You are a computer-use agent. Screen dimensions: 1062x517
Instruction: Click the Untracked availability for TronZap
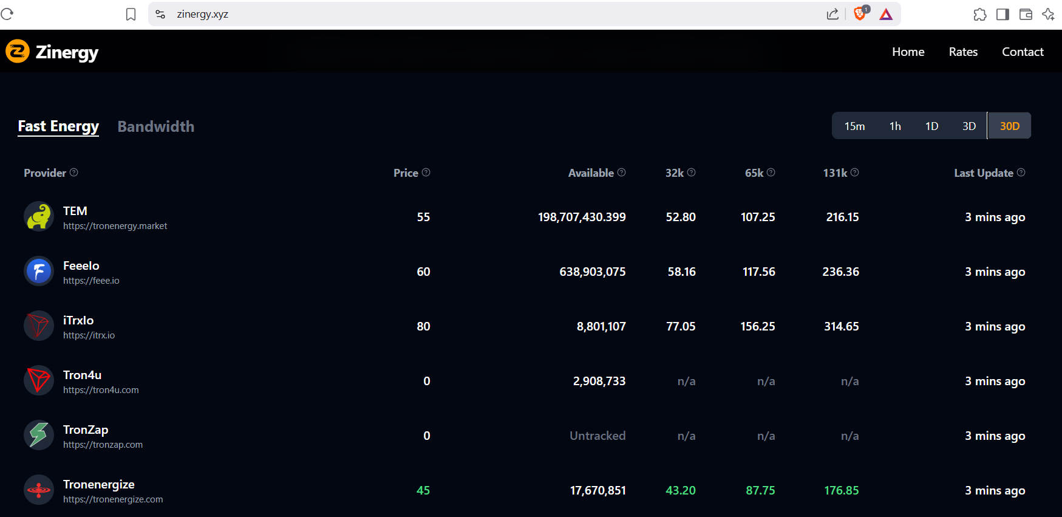[597, 436]
